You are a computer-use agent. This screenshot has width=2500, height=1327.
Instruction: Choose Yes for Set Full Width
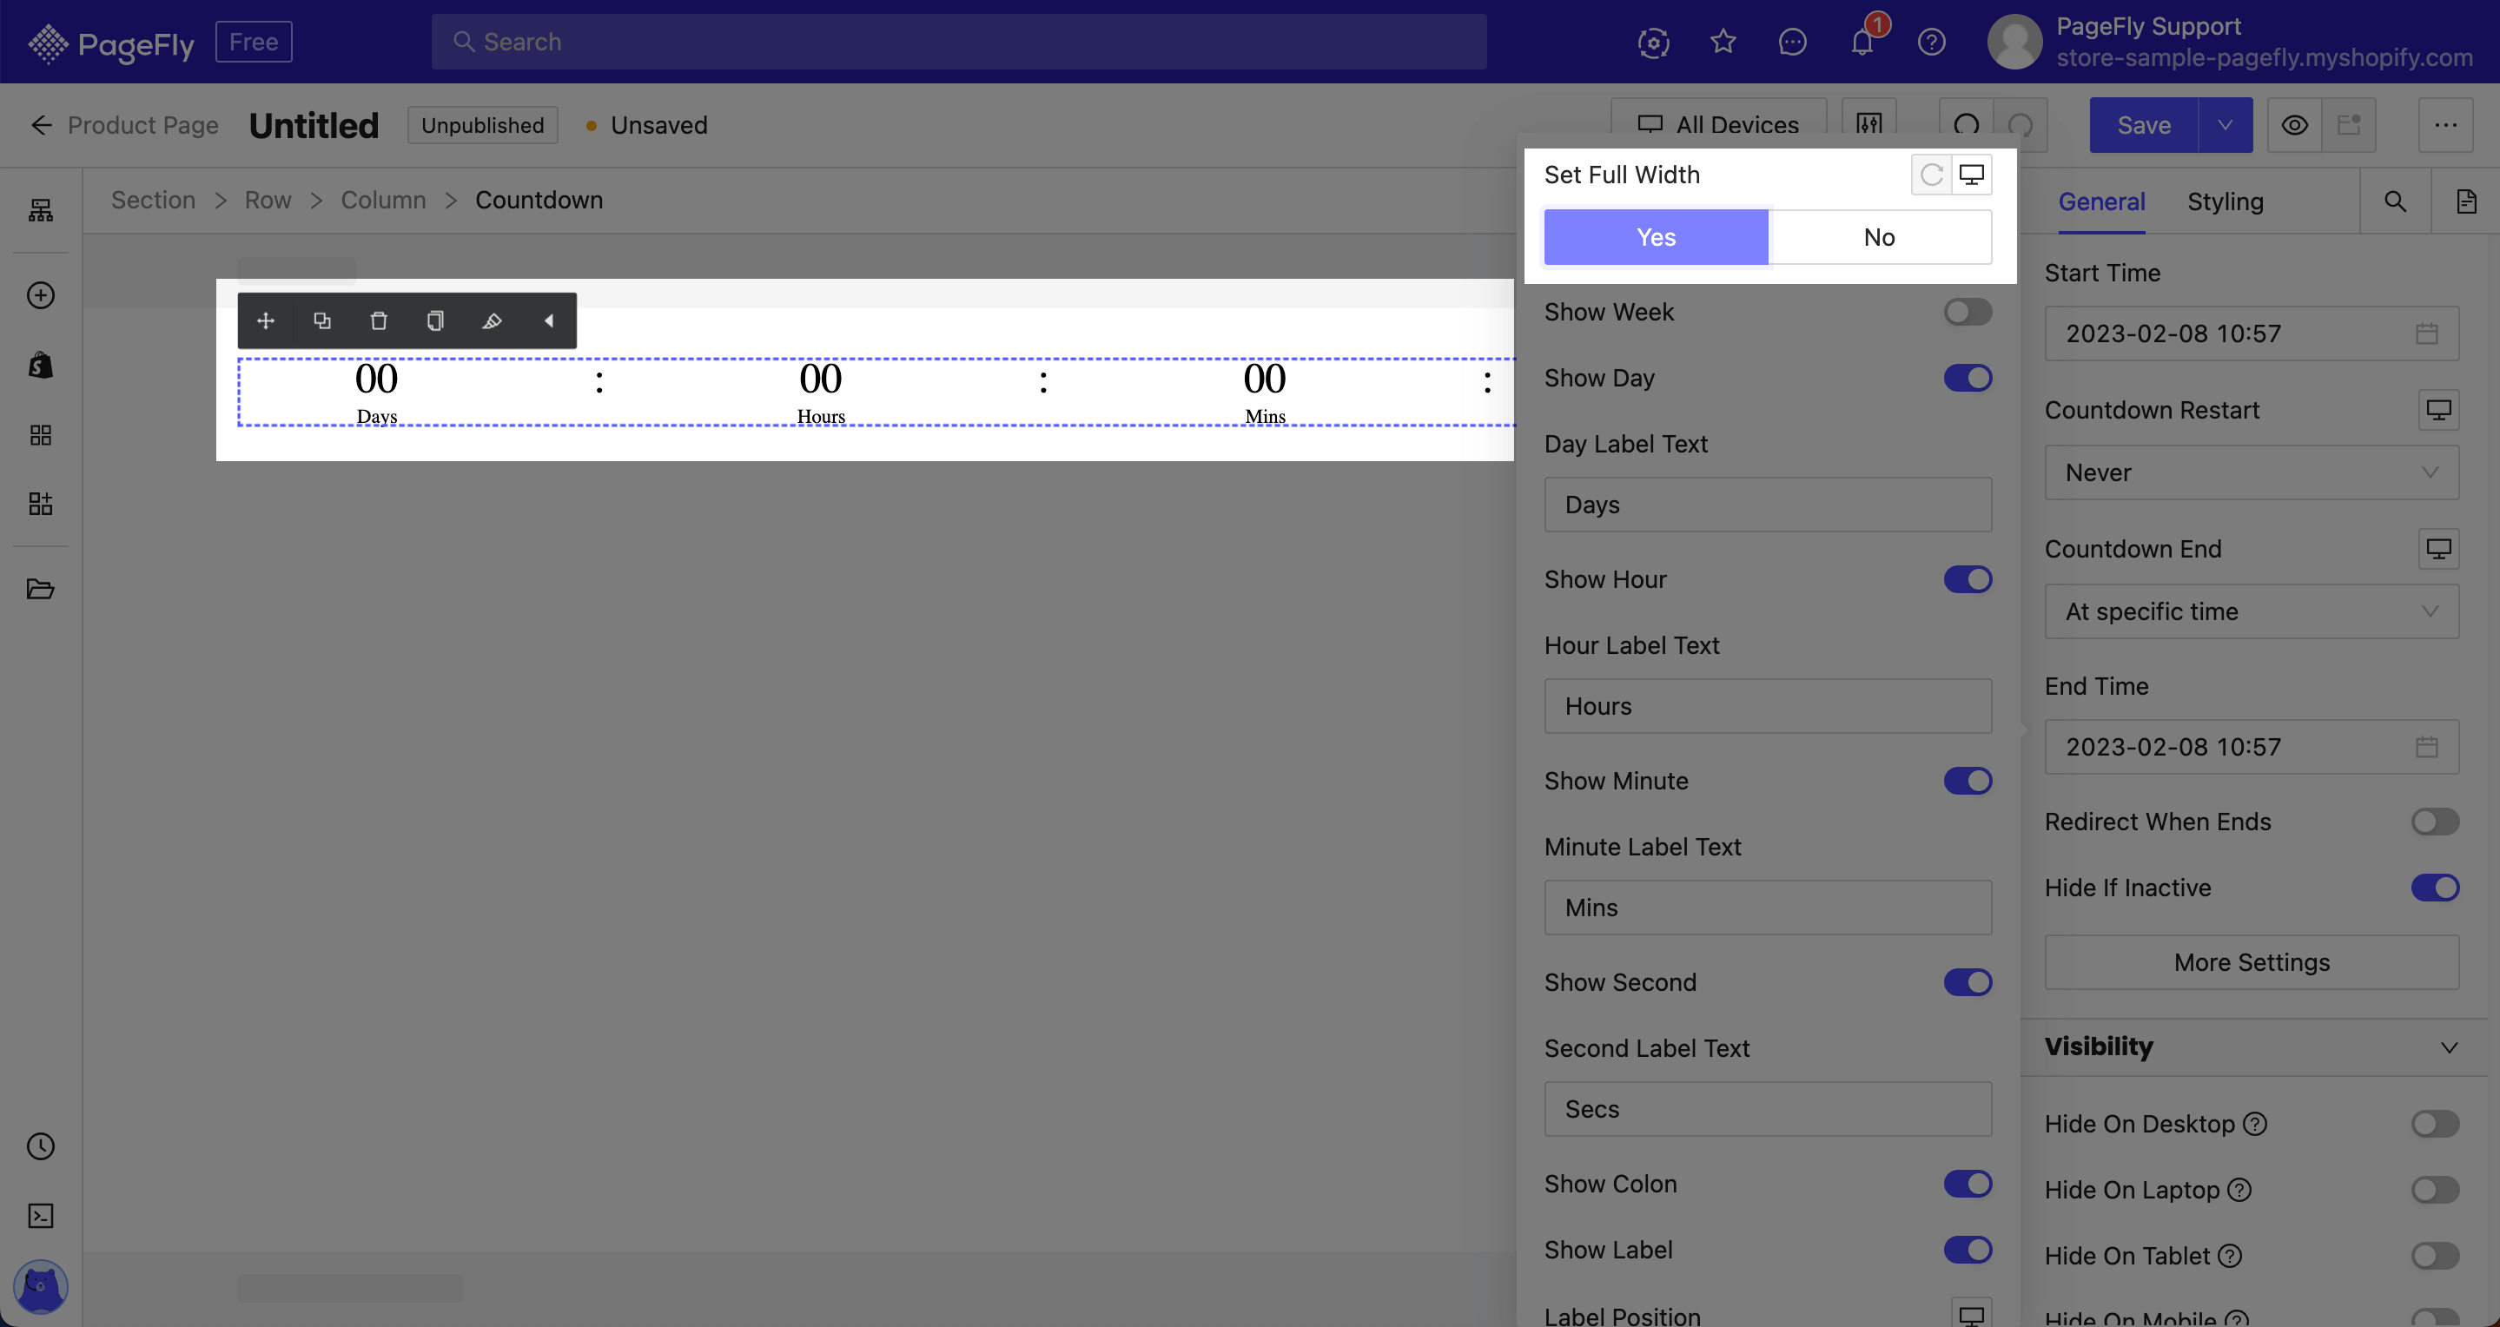1656,238
